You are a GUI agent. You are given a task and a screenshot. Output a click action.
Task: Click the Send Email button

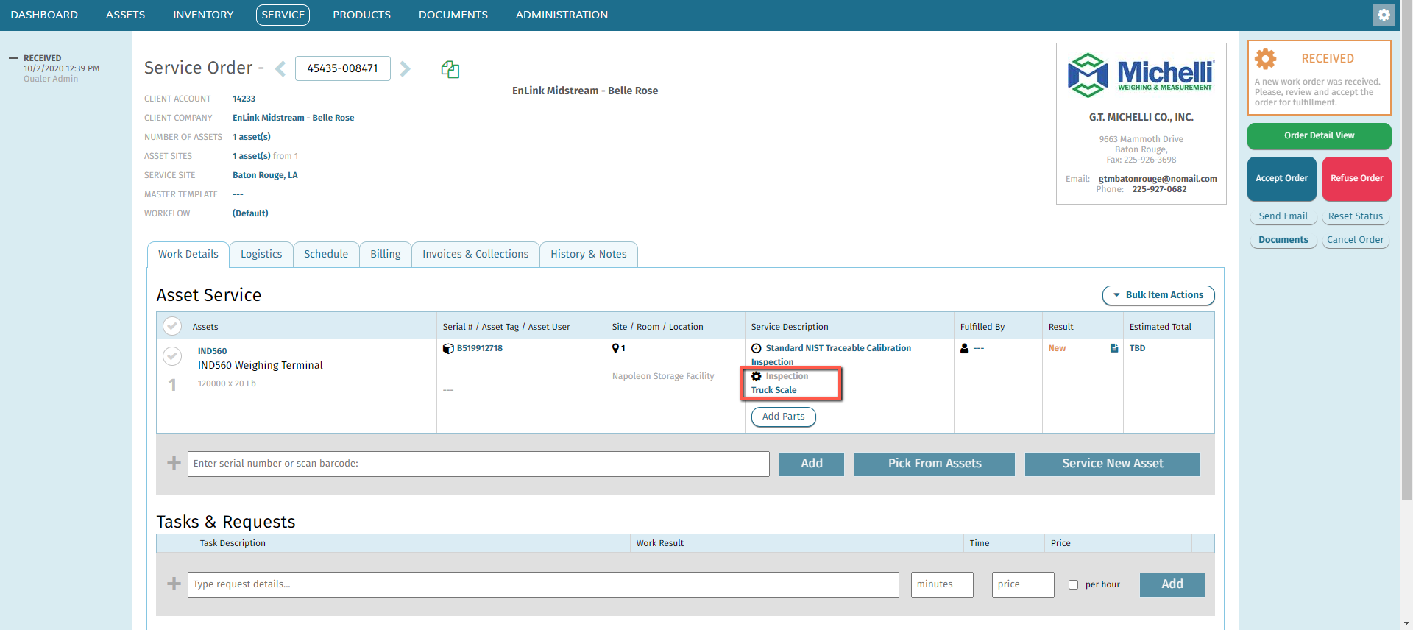[1283, 216]
